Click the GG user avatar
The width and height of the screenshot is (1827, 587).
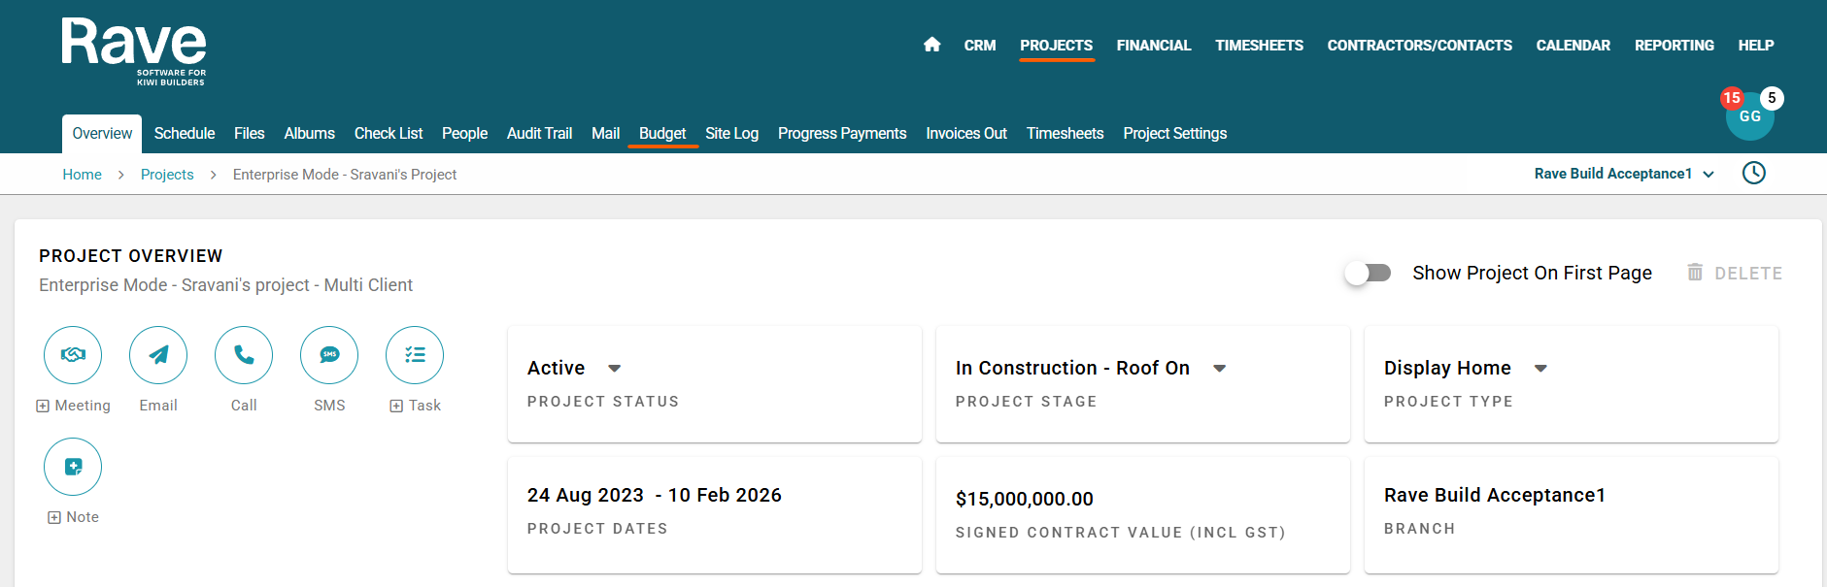[1749, 116]
